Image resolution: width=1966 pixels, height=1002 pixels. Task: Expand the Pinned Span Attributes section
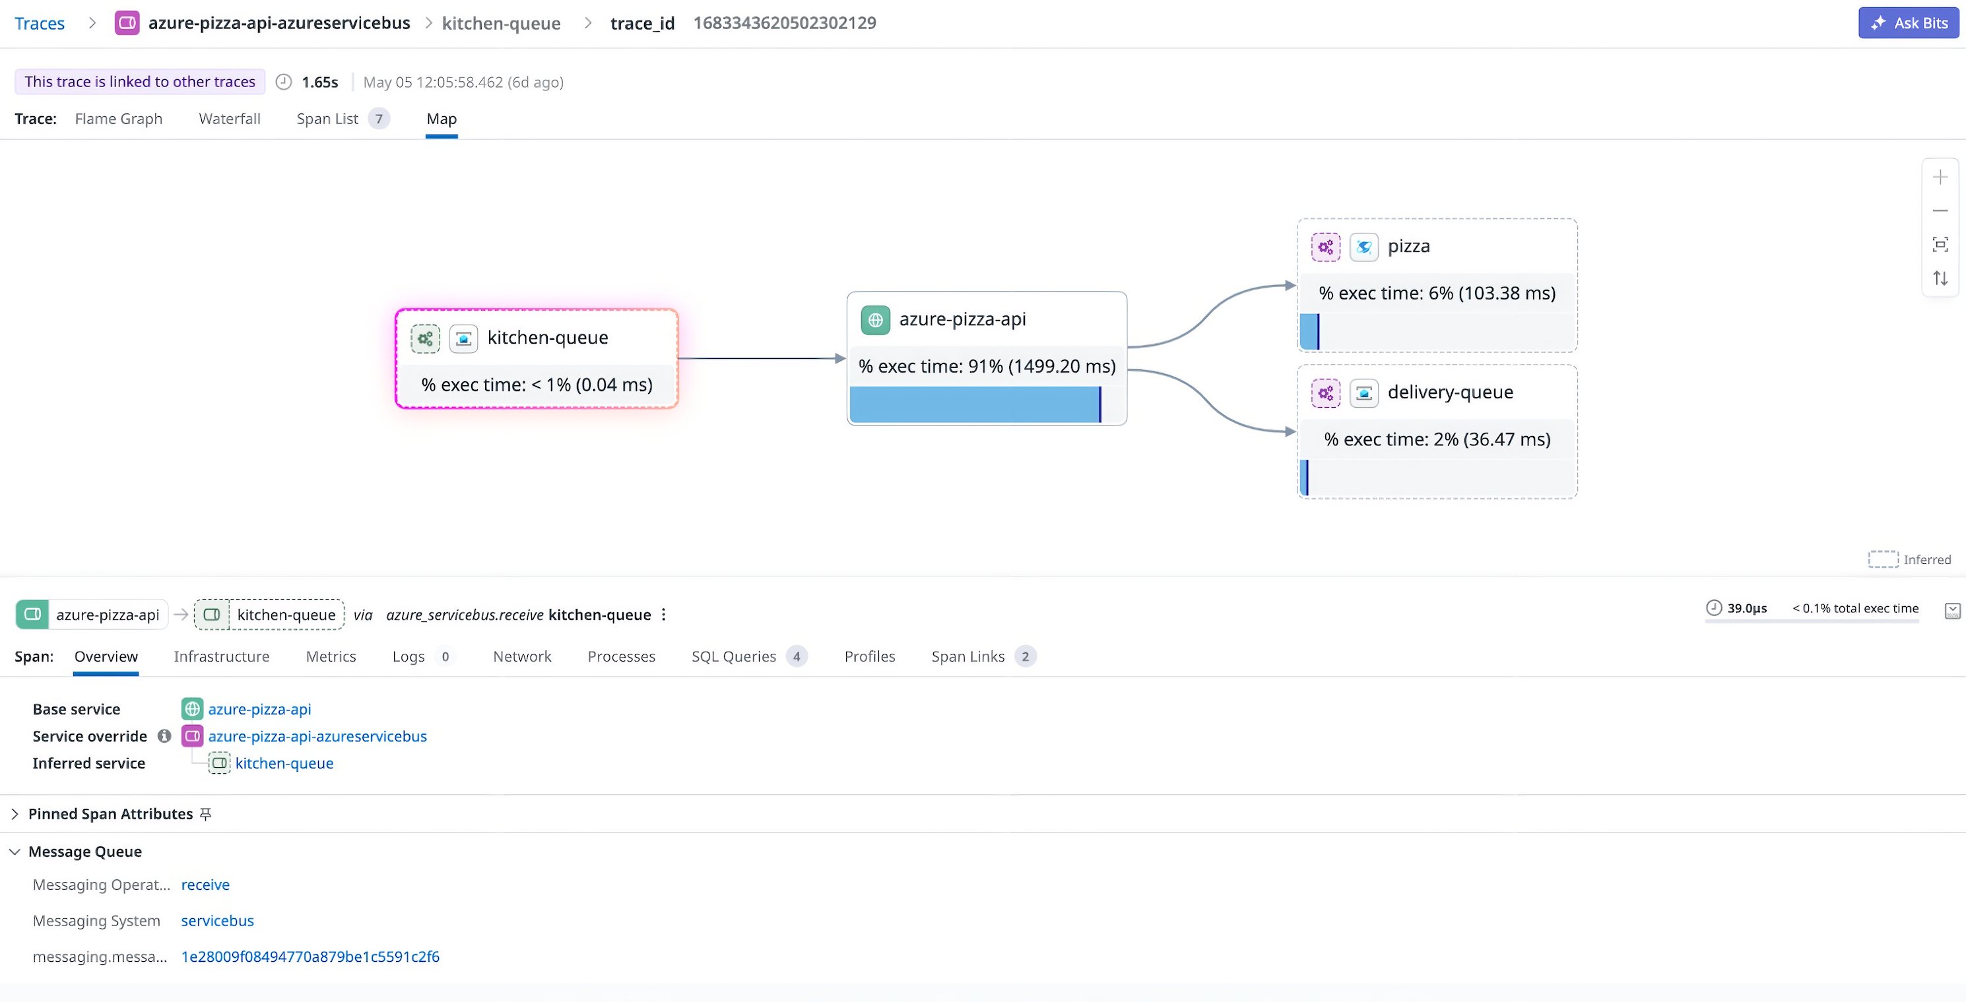point(15,815)
